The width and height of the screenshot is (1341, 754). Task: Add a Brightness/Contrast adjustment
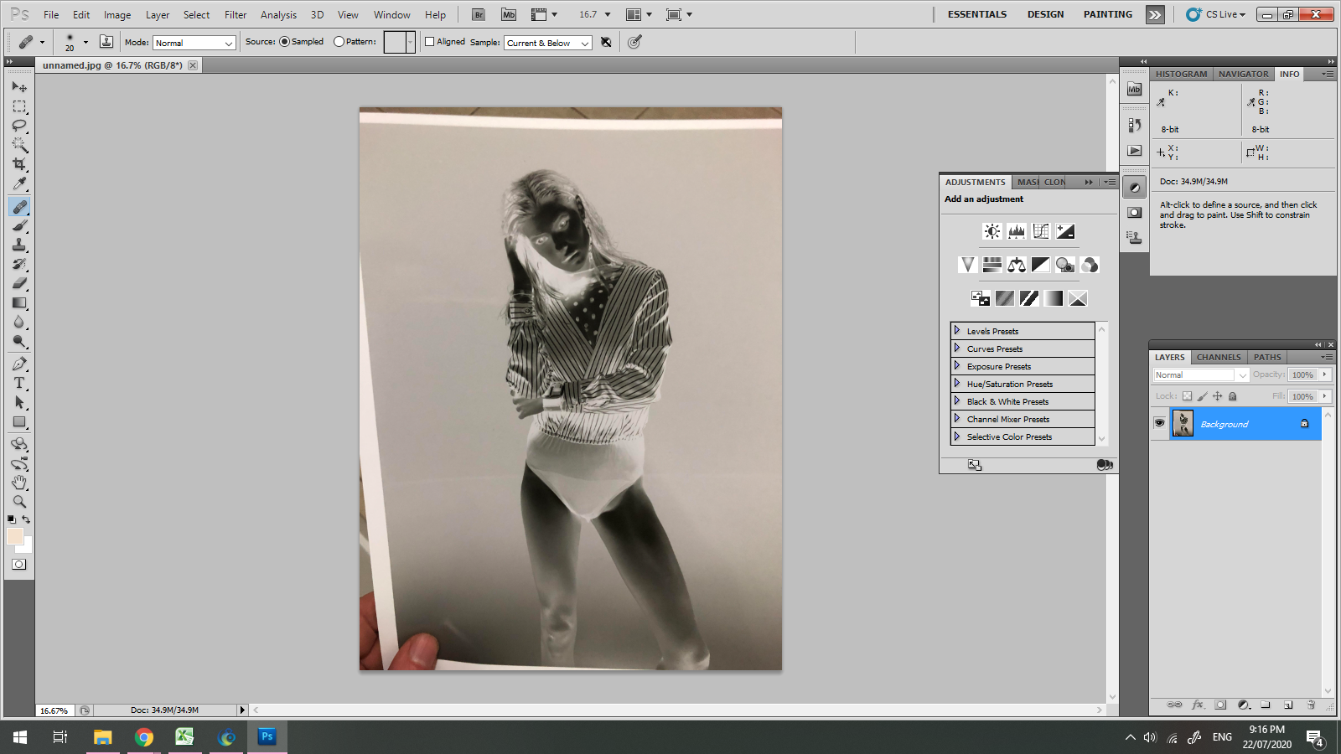click(992, 231)
